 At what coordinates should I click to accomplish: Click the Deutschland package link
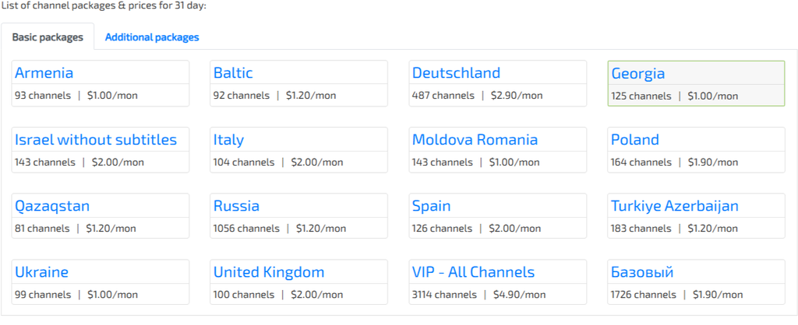point(456,73)
